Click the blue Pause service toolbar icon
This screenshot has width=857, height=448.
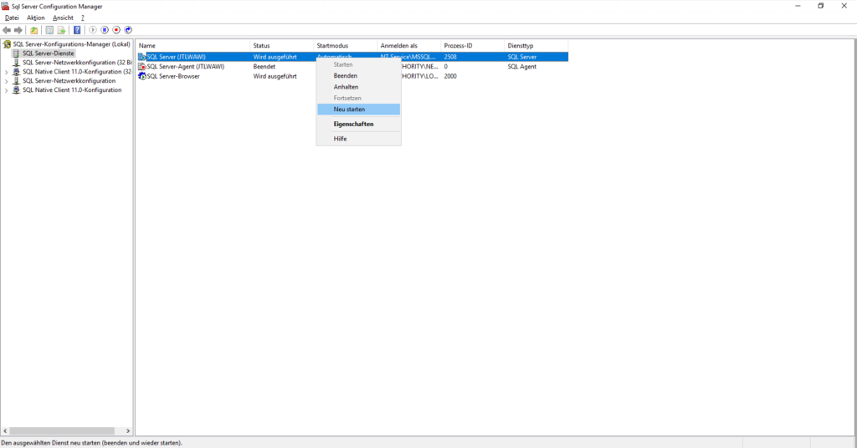pos(105,30)
